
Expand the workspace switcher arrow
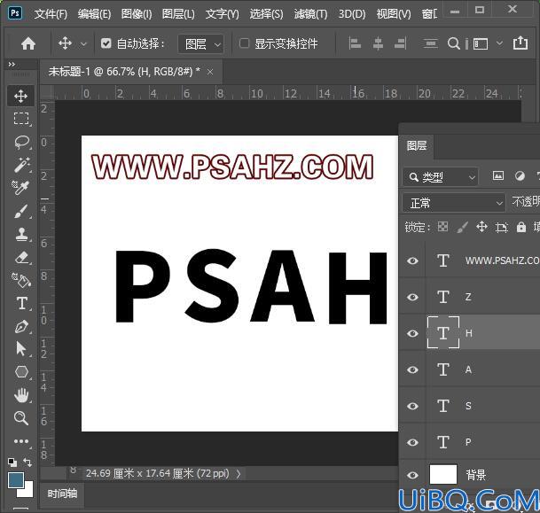tap(499, 43)
